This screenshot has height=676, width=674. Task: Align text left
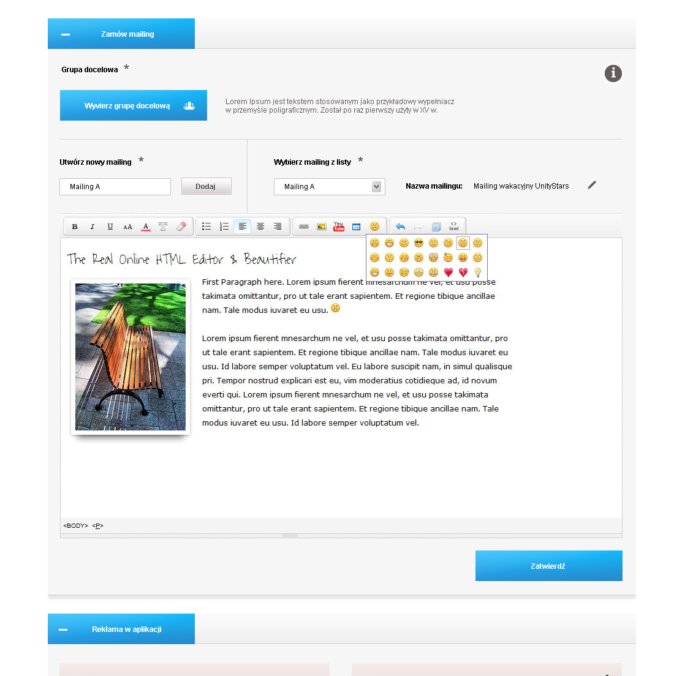click(243, 227)
